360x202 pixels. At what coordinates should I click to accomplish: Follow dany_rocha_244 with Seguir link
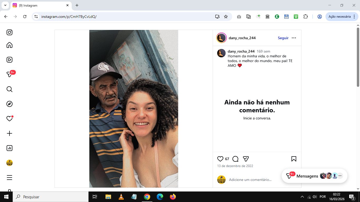click(x=283, y=38)
